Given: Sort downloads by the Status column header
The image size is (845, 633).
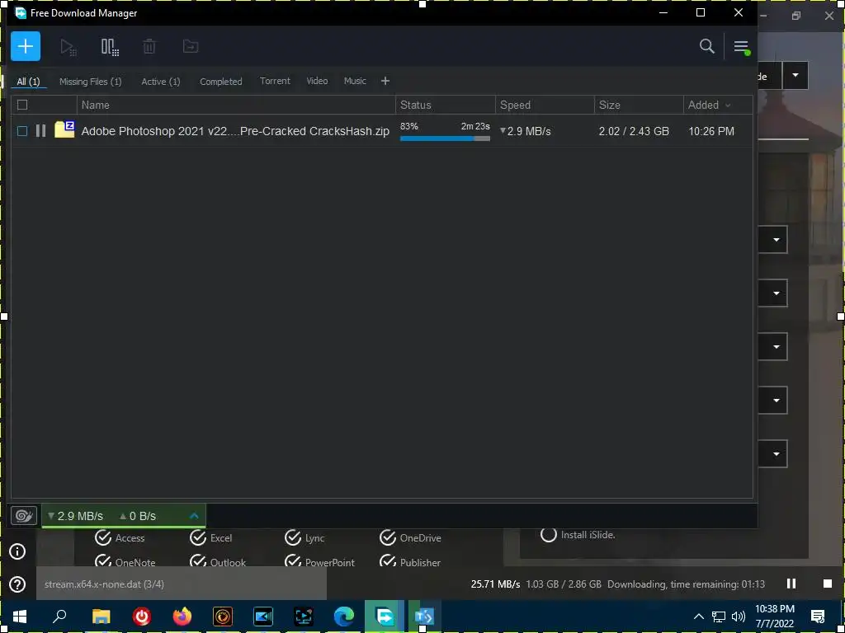Looking at the screenshot, I should [446, 105].
